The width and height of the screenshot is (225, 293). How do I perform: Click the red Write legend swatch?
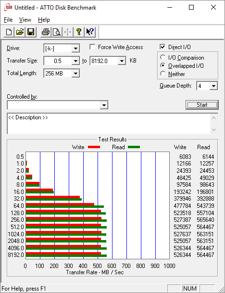(94, 147)
